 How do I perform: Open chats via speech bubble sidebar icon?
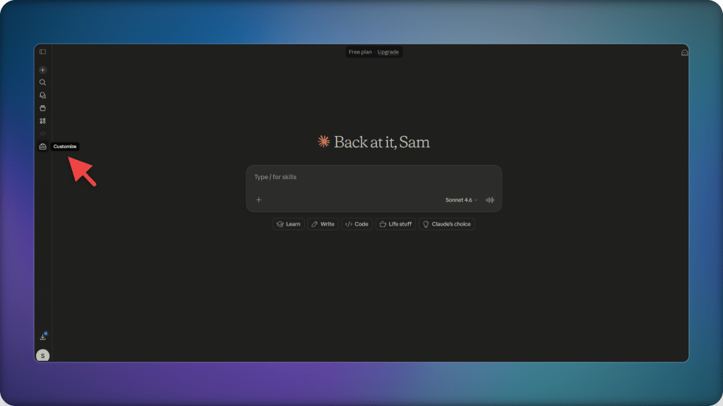pyautogui.click(x=42, y=95)
